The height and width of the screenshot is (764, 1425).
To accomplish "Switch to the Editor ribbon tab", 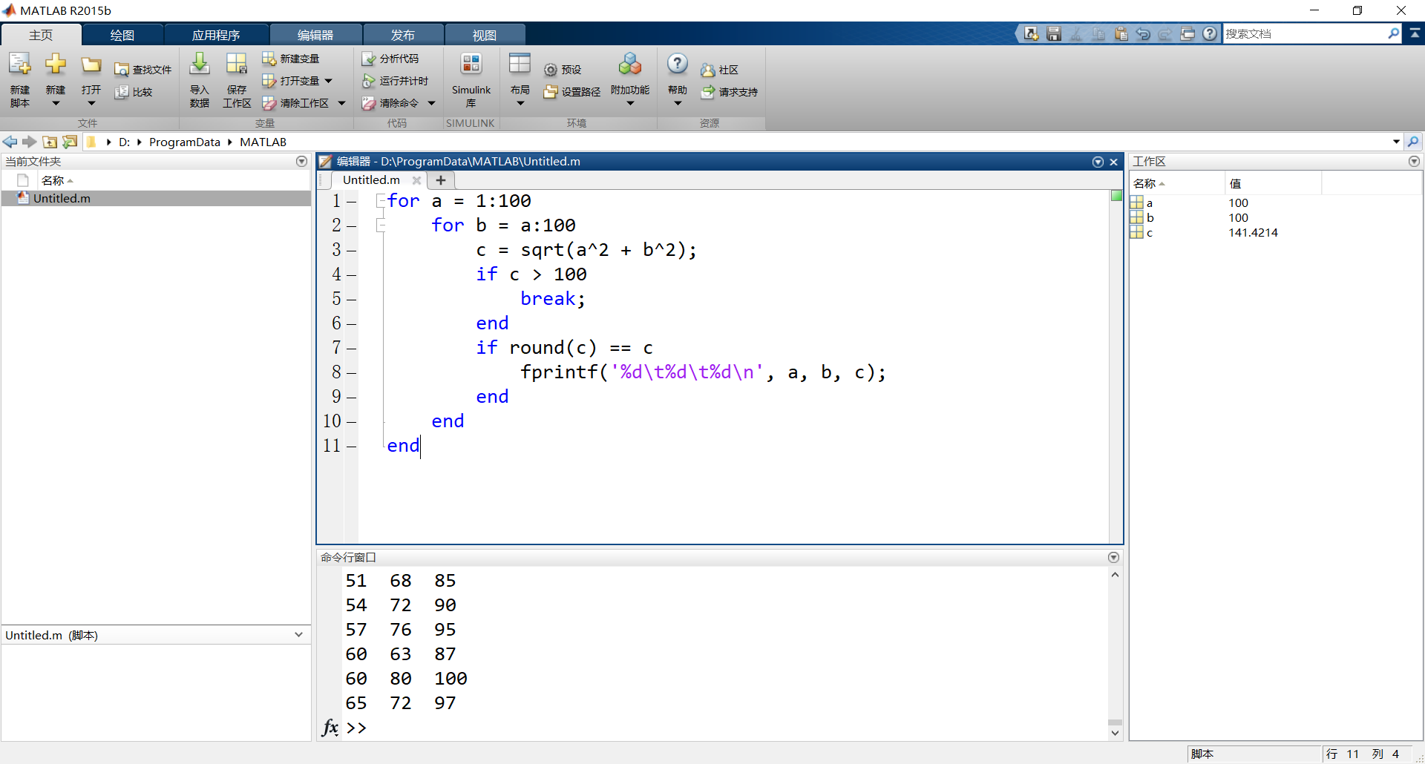I will pos(315,35).
